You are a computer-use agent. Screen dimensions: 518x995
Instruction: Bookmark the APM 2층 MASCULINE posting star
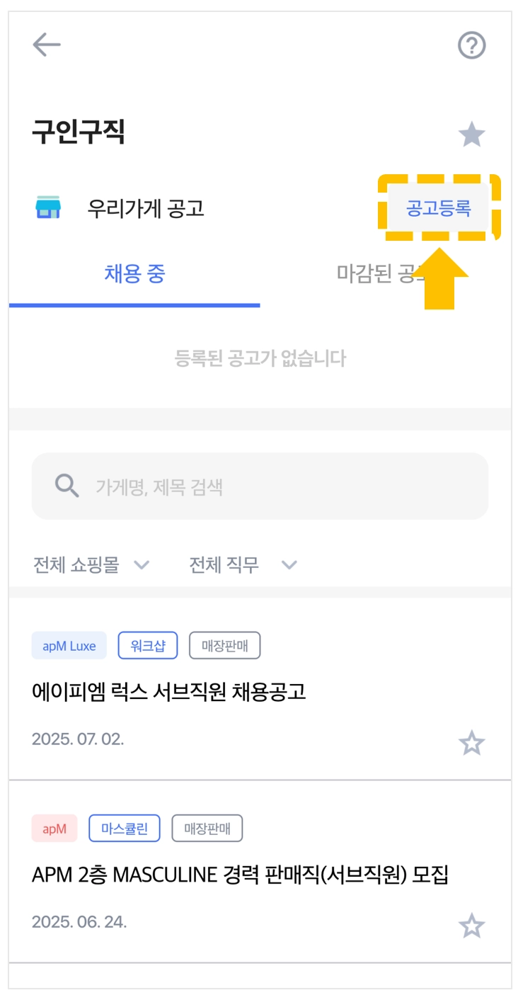coord(471,925)
